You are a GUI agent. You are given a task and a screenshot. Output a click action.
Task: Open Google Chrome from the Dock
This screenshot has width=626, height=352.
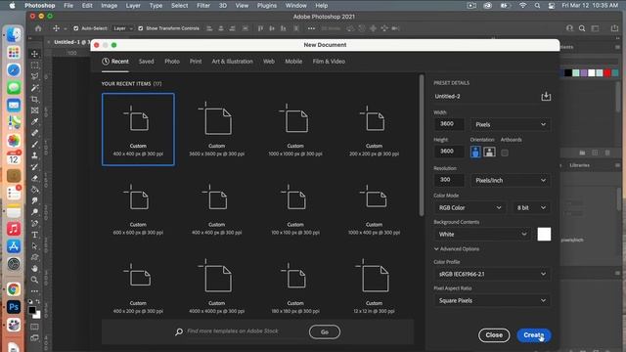(x=14, y=289)
